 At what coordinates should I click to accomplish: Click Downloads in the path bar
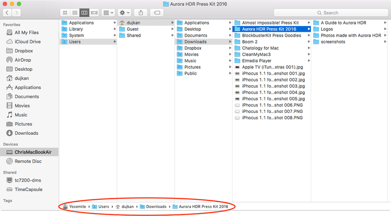point(153,207)
